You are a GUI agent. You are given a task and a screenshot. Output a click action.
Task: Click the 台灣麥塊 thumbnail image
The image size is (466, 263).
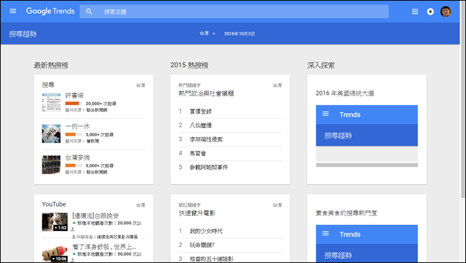(x=51, y=165)
